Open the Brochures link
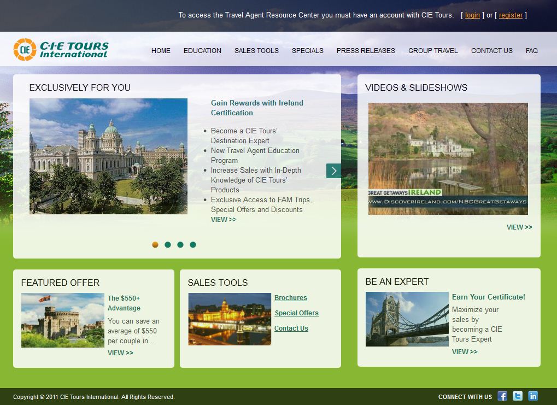 click(x=291, y=298)
